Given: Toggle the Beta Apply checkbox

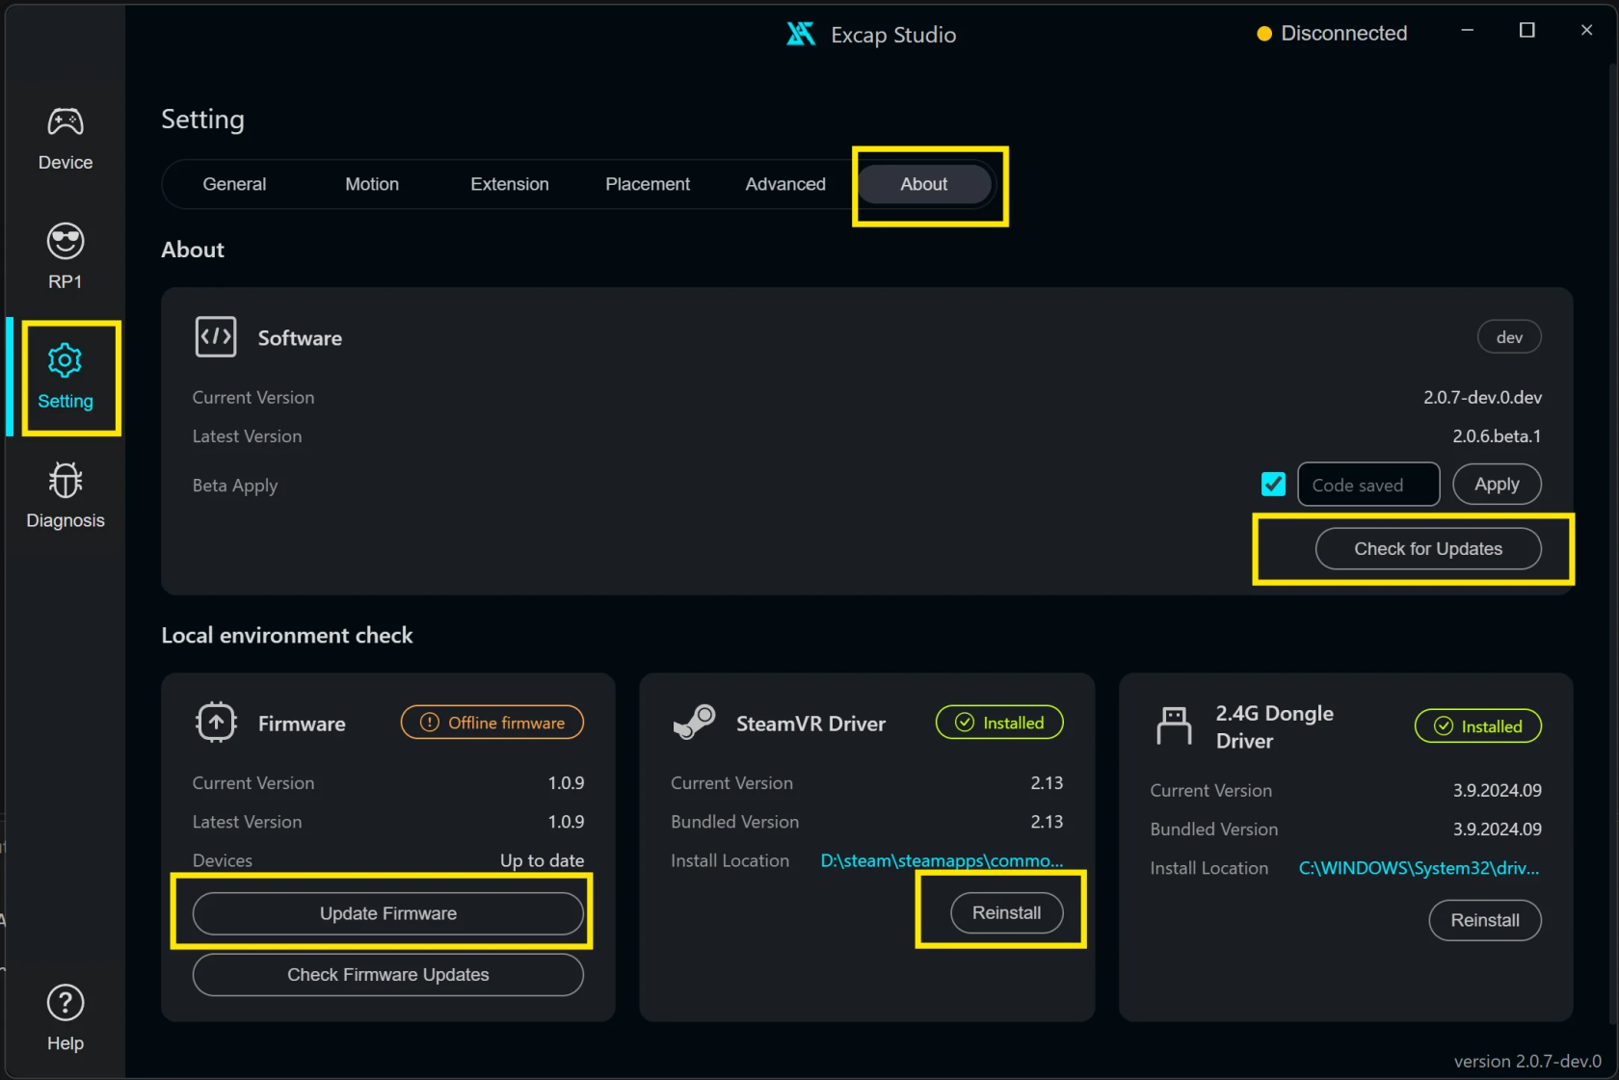Looking at the screenshot, I should click(x=1273, y=484).
